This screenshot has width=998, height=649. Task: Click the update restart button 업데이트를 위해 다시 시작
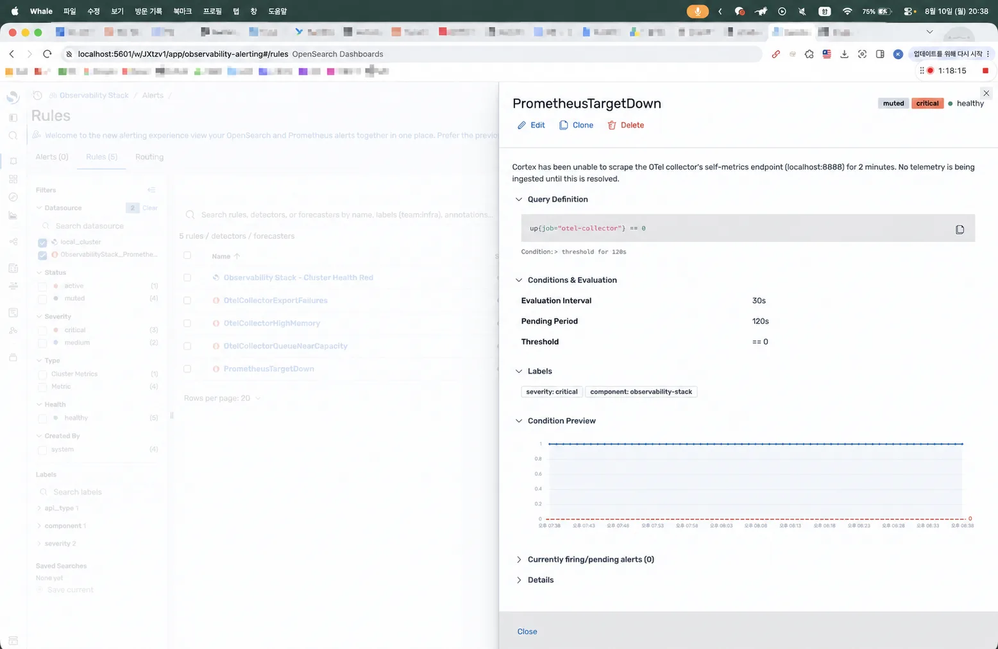pyautogui.click(x=948, y=54)
